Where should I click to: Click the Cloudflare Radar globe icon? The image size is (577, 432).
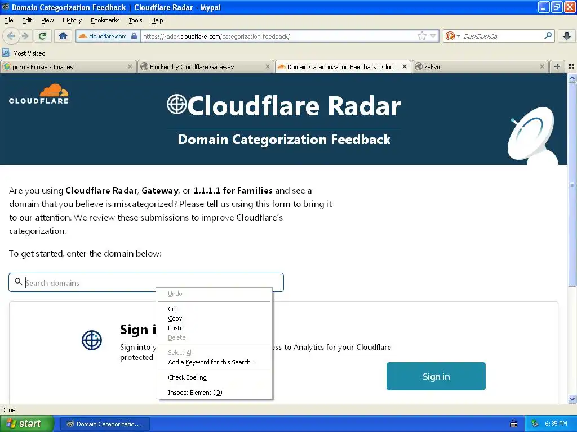point(176,104)
